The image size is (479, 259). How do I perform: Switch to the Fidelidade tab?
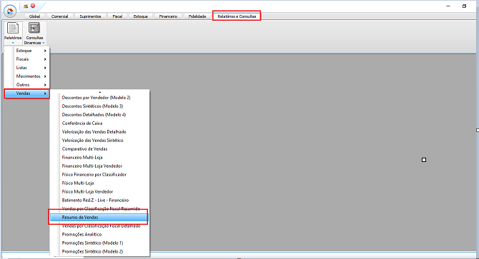[197, 16]
